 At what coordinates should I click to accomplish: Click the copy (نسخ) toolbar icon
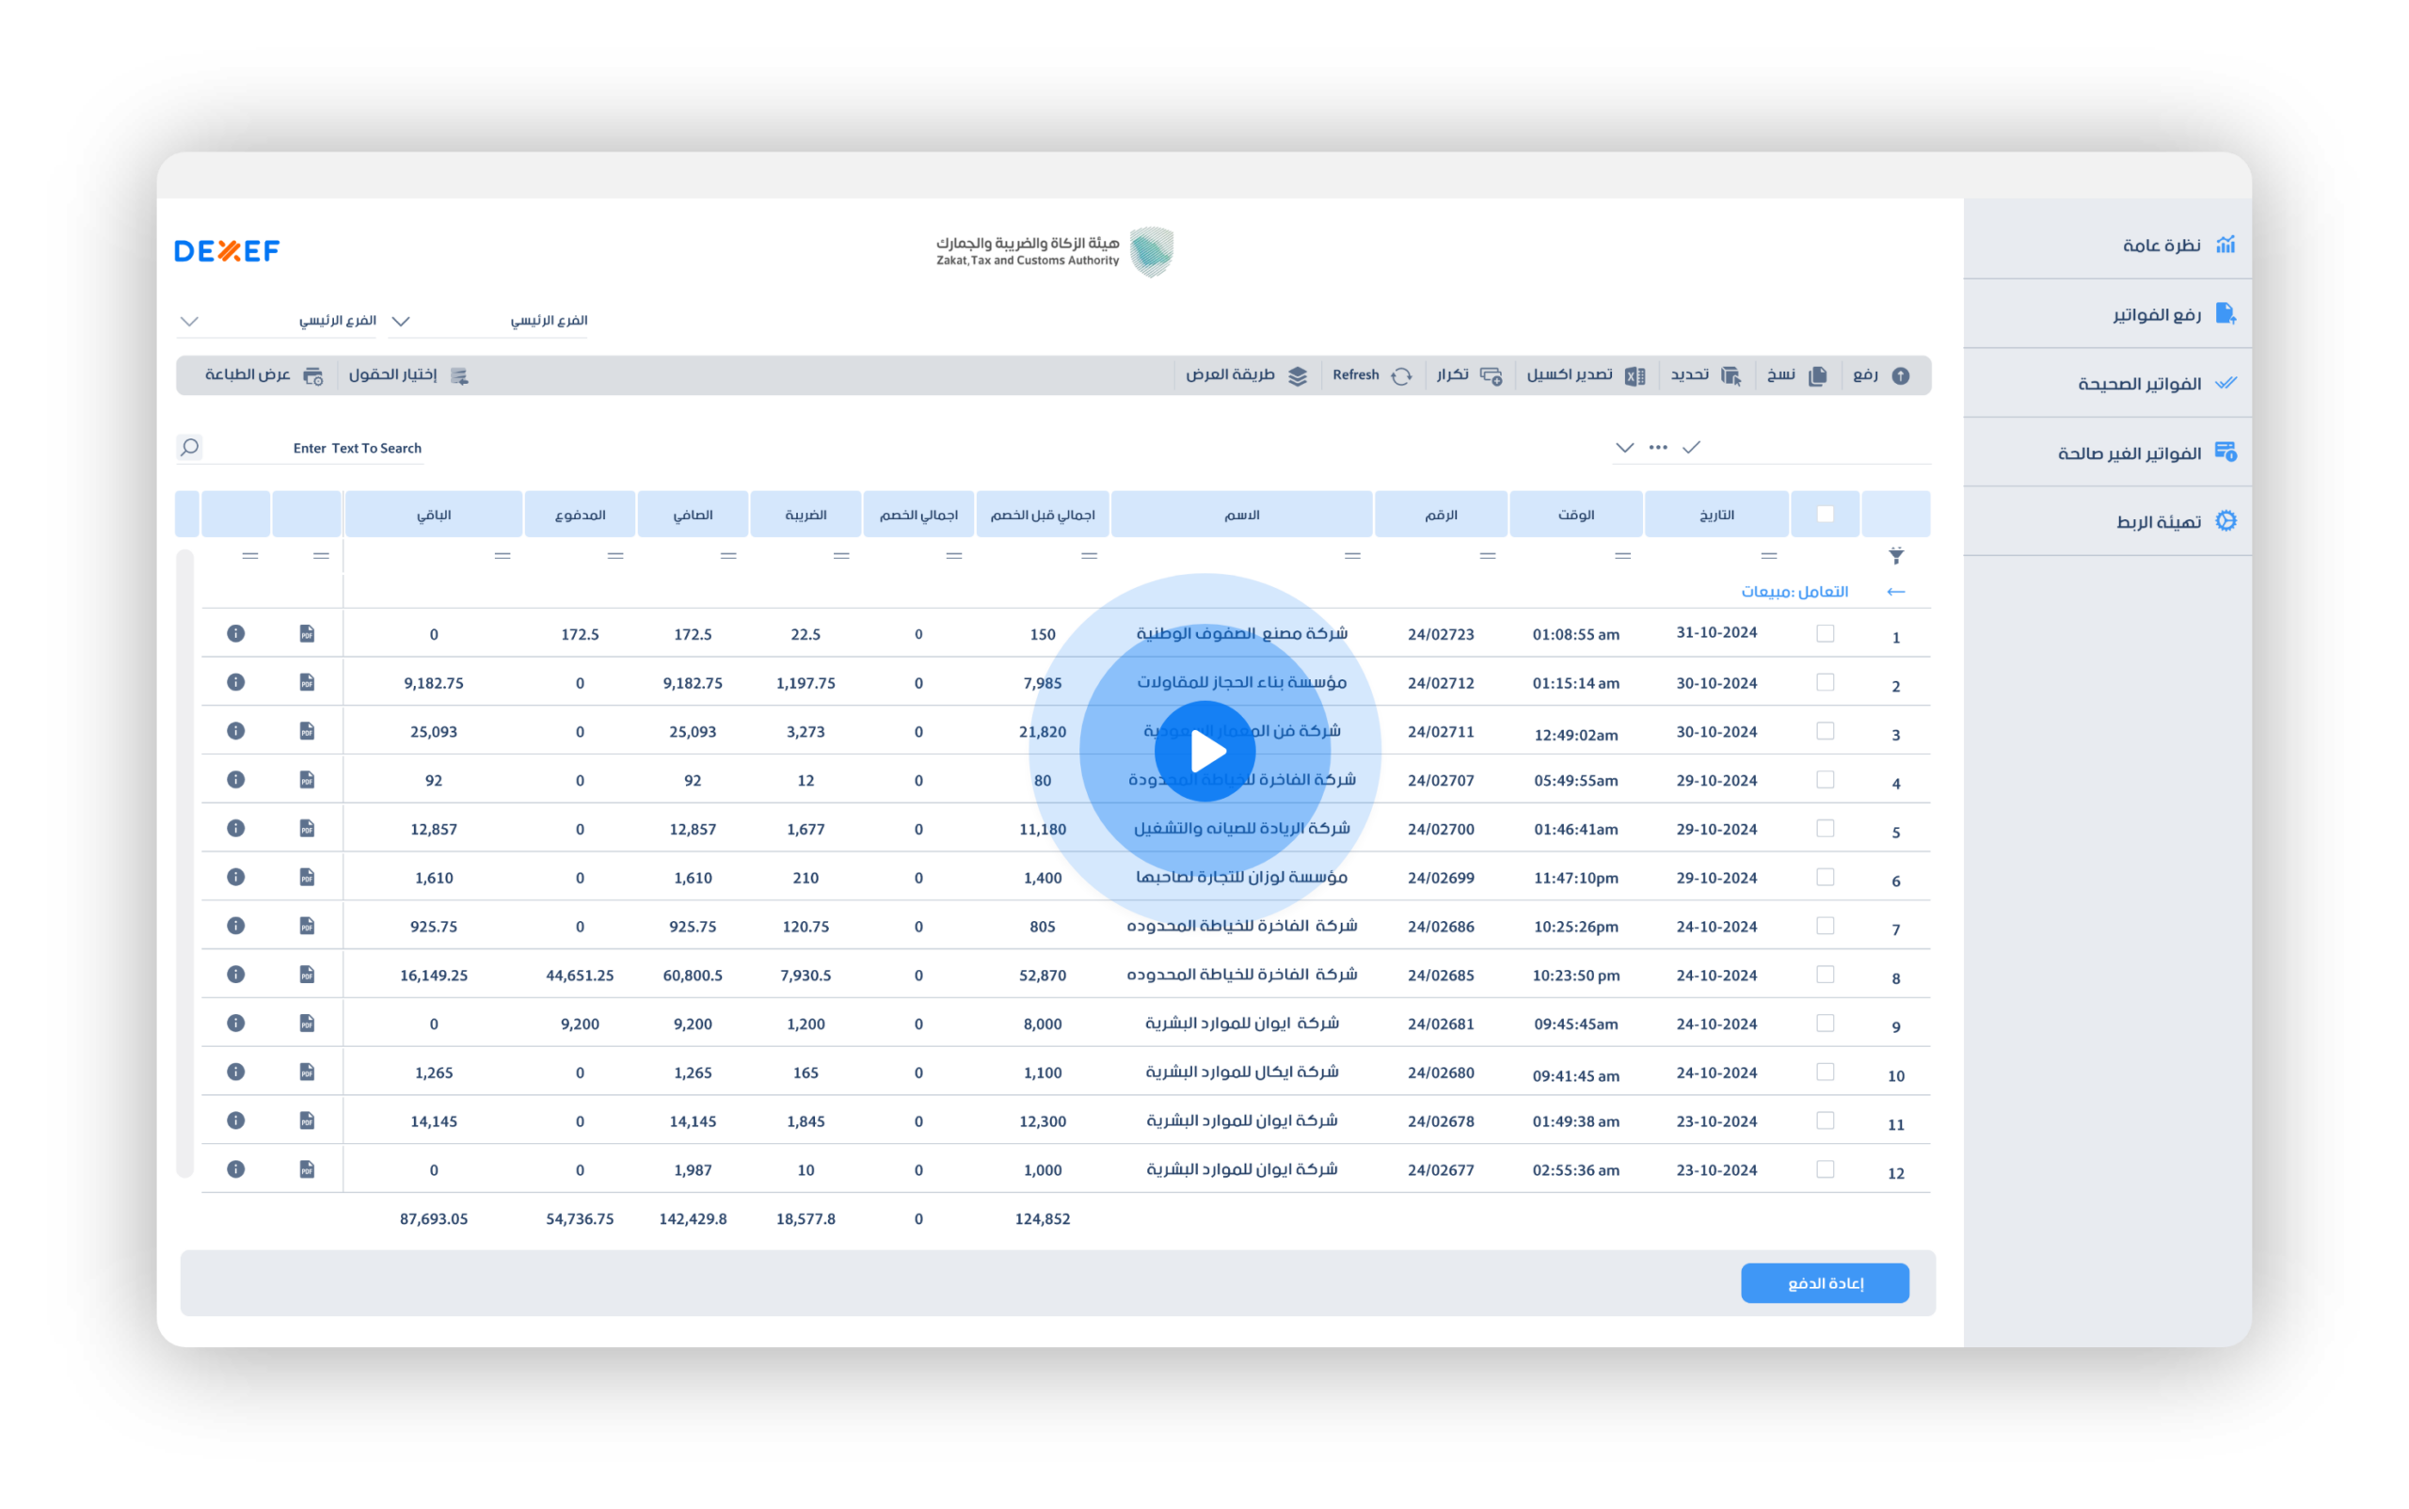click(1817, 376)
